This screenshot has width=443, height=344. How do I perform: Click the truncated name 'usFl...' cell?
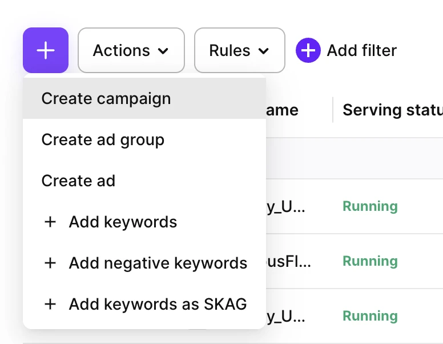(x=288, y=261)
